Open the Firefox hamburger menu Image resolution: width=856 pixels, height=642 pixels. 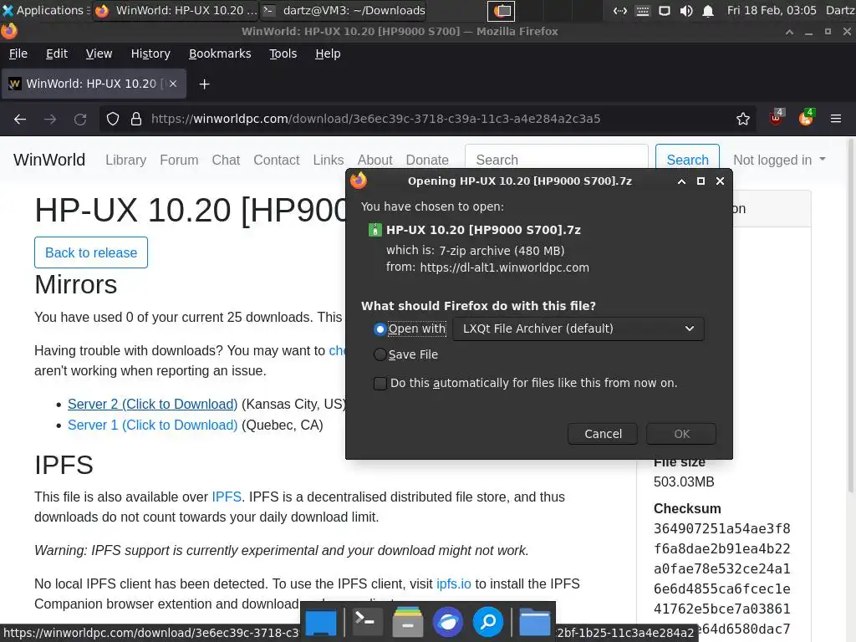pos(836,119)
